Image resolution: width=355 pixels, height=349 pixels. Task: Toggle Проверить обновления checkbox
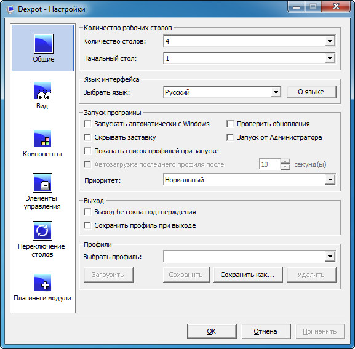click(x=230, y=124)
